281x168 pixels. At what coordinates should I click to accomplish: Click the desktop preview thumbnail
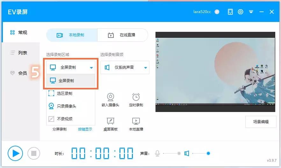[x=215, y=72]
